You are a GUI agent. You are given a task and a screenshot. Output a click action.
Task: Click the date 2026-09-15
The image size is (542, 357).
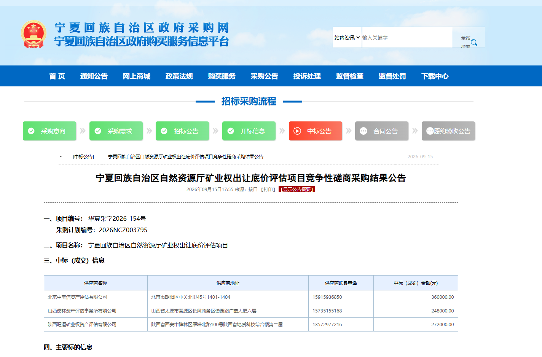(420, 157)
